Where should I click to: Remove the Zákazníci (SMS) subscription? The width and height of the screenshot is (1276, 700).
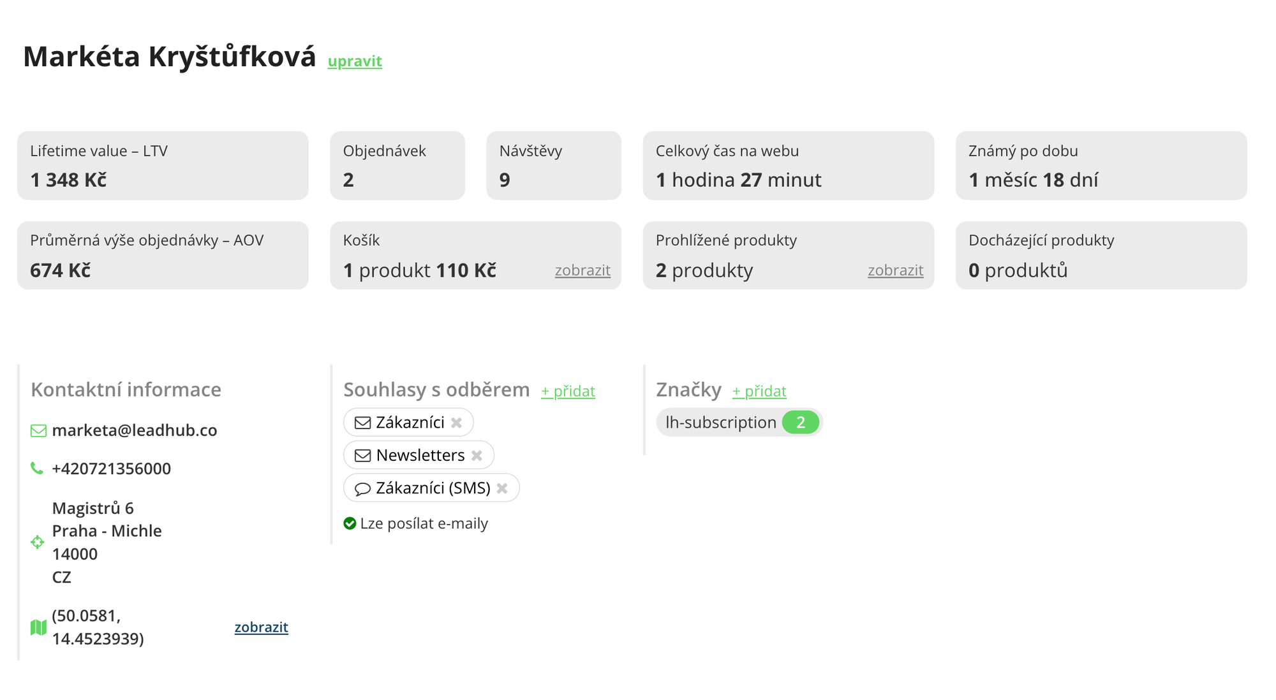(x=502, y=488)
